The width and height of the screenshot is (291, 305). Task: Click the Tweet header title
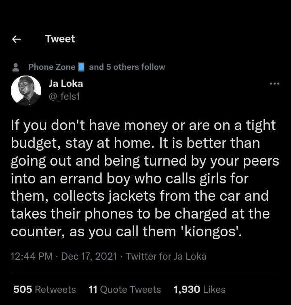tap(60, 39)
